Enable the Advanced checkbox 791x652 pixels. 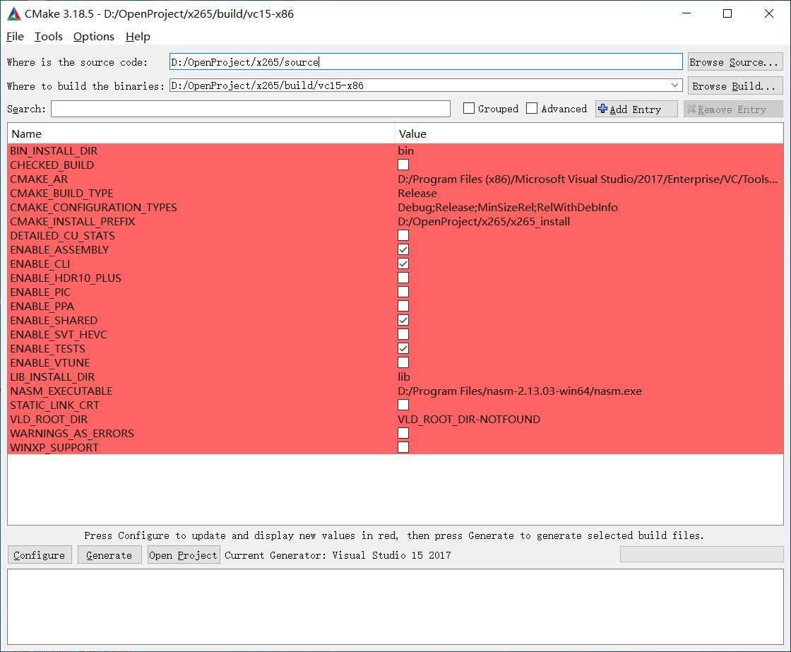point(532,109)
